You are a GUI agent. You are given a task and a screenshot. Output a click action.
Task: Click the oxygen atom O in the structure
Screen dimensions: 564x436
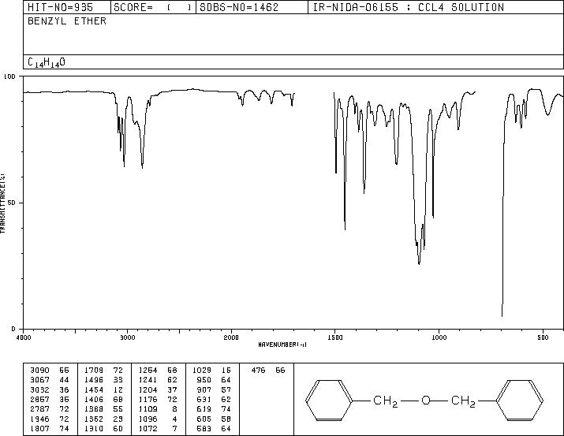pyautogui.click(x=425, y=400)
